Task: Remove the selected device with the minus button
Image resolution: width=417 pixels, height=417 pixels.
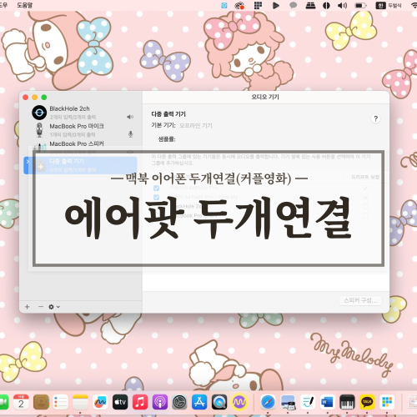Action: coord(41,307)
